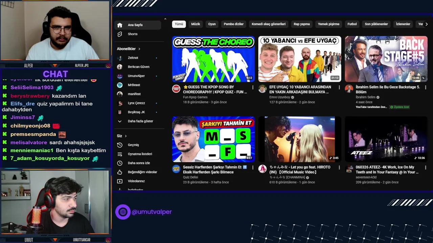The height and width of the screenshot is (243, 433).
Task: Click Quiz Delisi channel avatar
Action: pos(176,169)
